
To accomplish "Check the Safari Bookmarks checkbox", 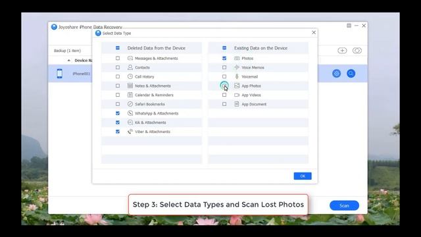I will [x=118, y=104].
